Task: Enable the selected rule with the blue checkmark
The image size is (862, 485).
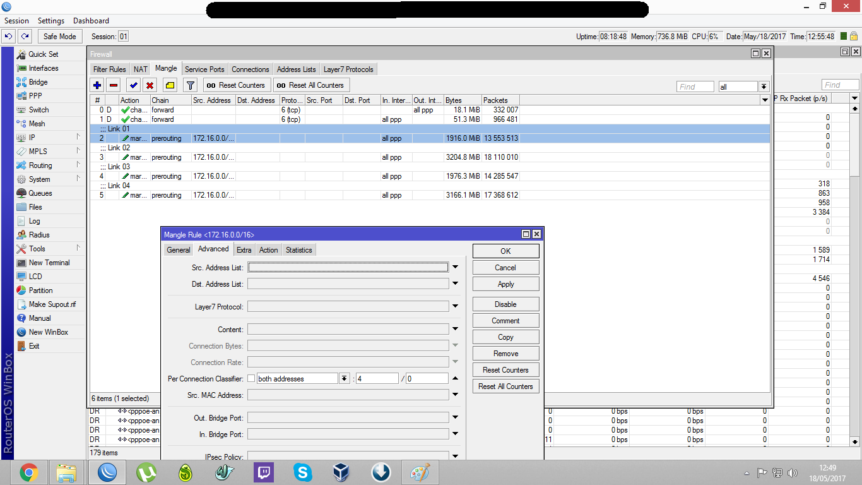Action: coord(134,85)
